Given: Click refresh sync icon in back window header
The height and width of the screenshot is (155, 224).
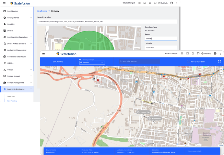Looking at the screenshot, I should (x=150, y=3).
